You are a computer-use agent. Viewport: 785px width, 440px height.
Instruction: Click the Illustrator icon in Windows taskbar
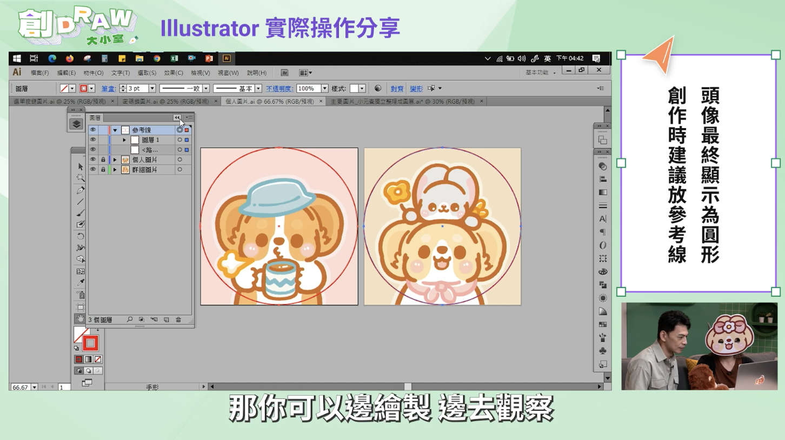(x=227, y=58)
